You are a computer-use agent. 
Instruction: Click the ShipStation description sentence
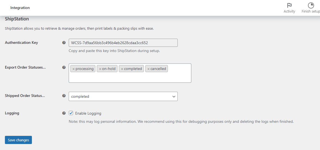79,29
